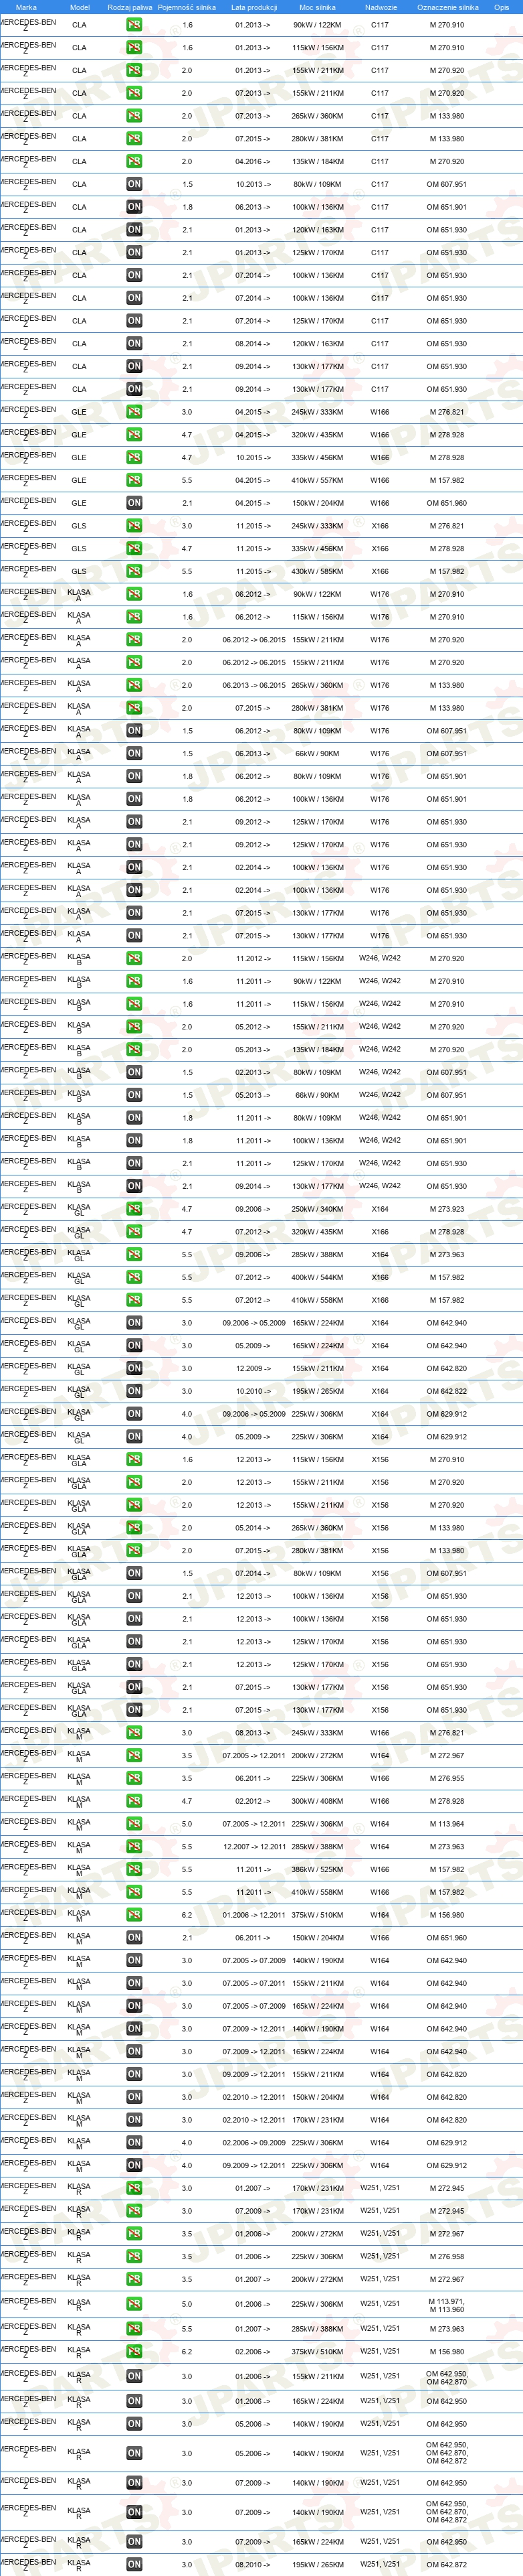Viewport: 523px width, 2576px height.
Task: Select engine code 'M 113.964' cell
Action: (446, 1824)
